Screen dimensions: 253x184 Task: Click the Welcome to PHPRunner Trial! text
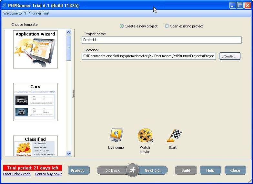pyautogui.click(x=26, y=13)
